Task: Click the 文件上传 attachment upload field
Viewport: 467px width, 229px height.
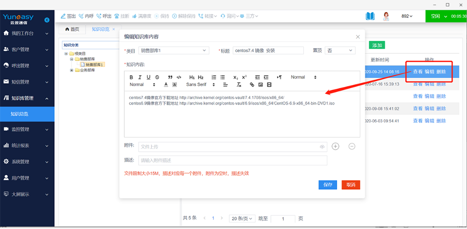Action: [x=233, y=147]
